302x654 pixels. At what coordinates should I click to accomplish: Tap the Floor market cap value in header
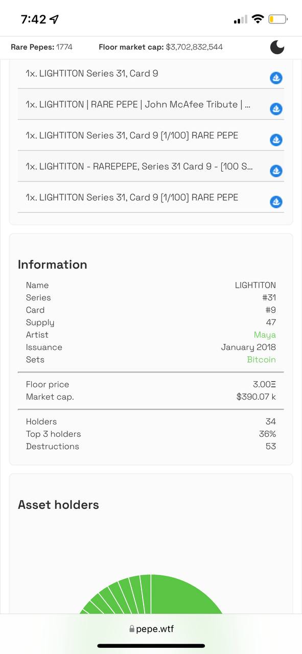pos(194,47)
